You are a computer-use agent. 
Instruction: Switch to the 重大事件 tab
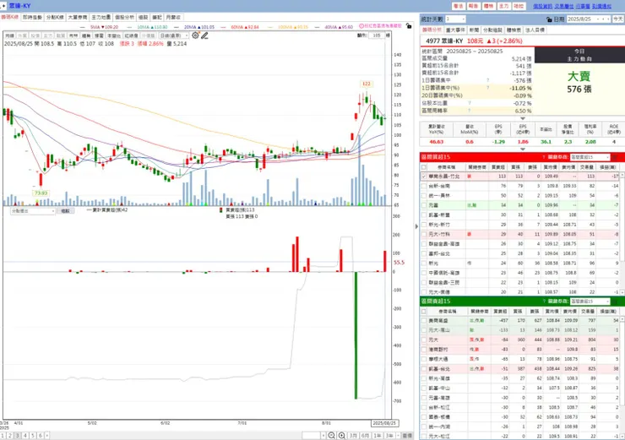tap(455, 30)
